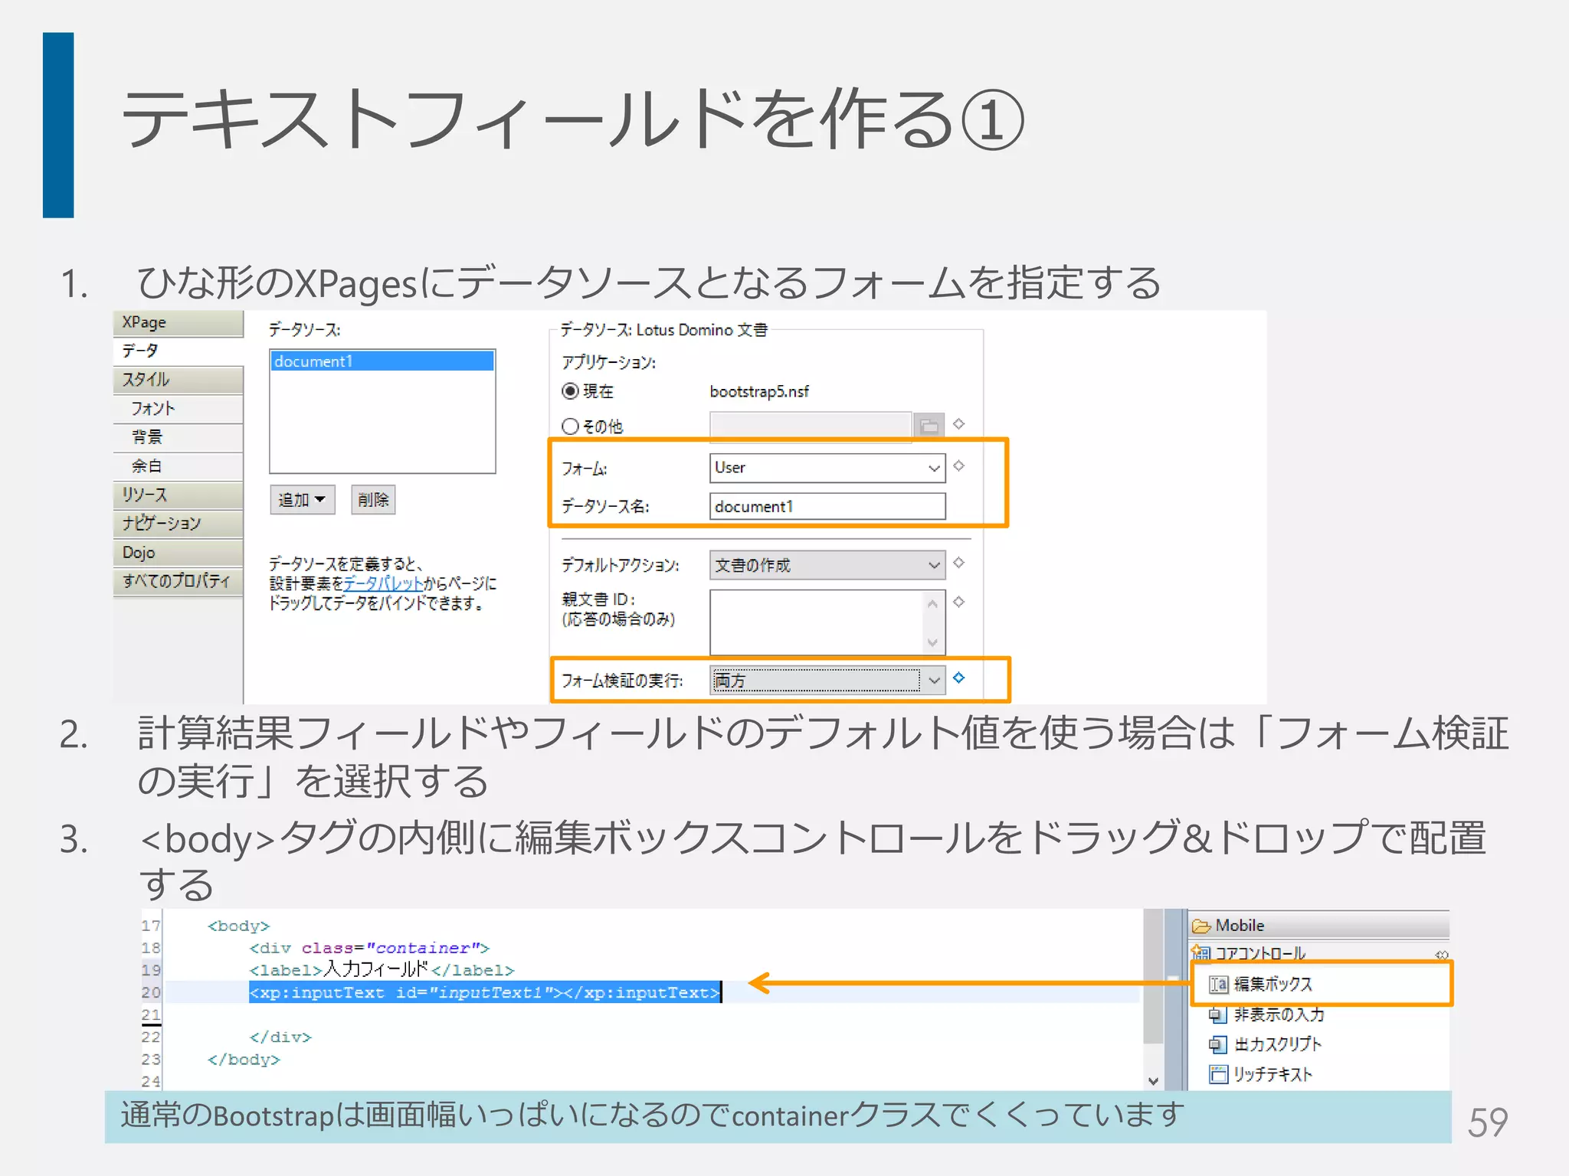Open the 追加 dropdown button
The image size is (1569, 1176).
pyautogui.click(x=302, y=500)
